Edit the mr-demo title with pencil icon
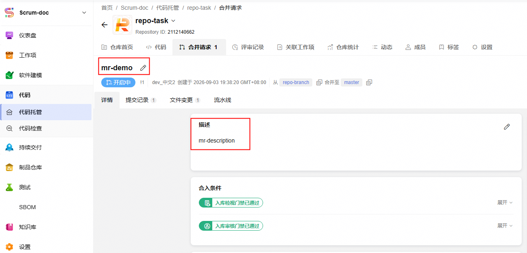The image size is (527, 253). (143, 68)
